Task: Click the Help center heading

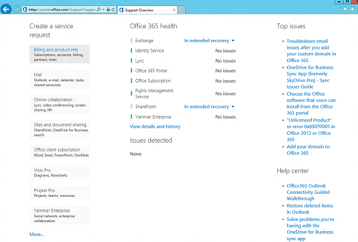Action: [292, 171]
